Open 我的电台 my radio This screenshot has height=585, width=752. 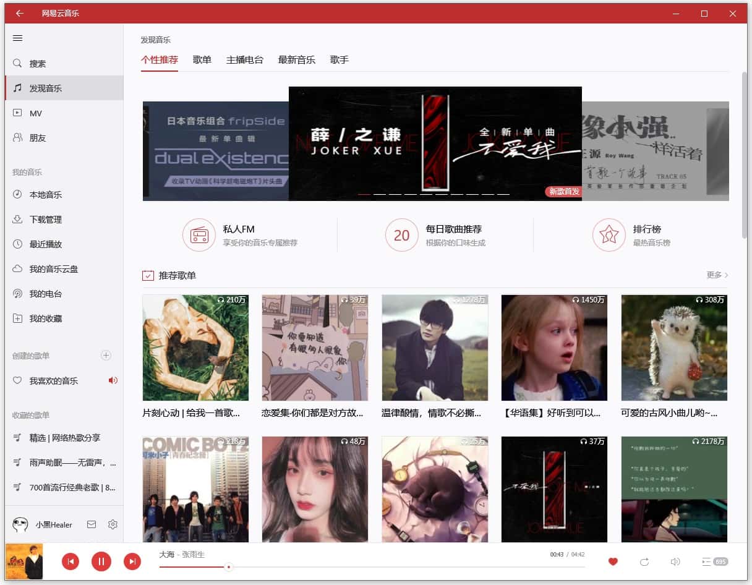pos(64,294)
